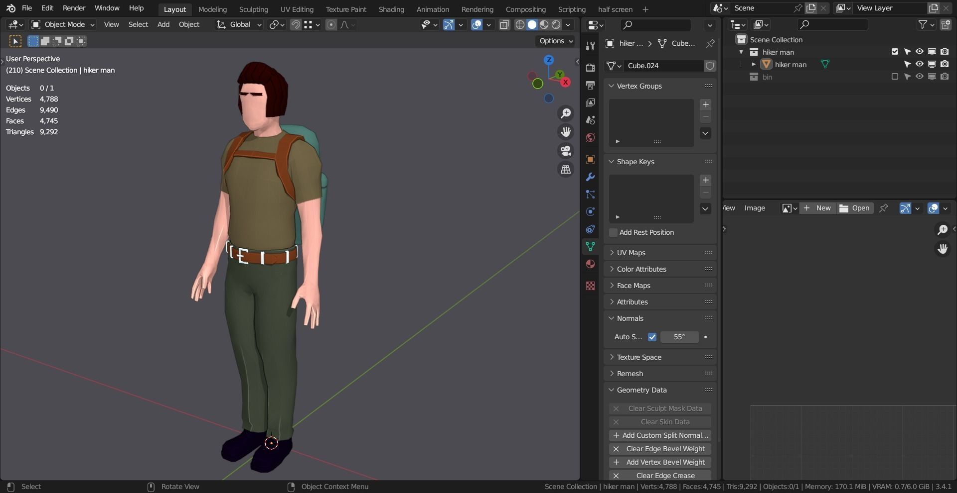Click Open image button
Image resolution: width=957 pixels, height=493 pixels.
854,208
